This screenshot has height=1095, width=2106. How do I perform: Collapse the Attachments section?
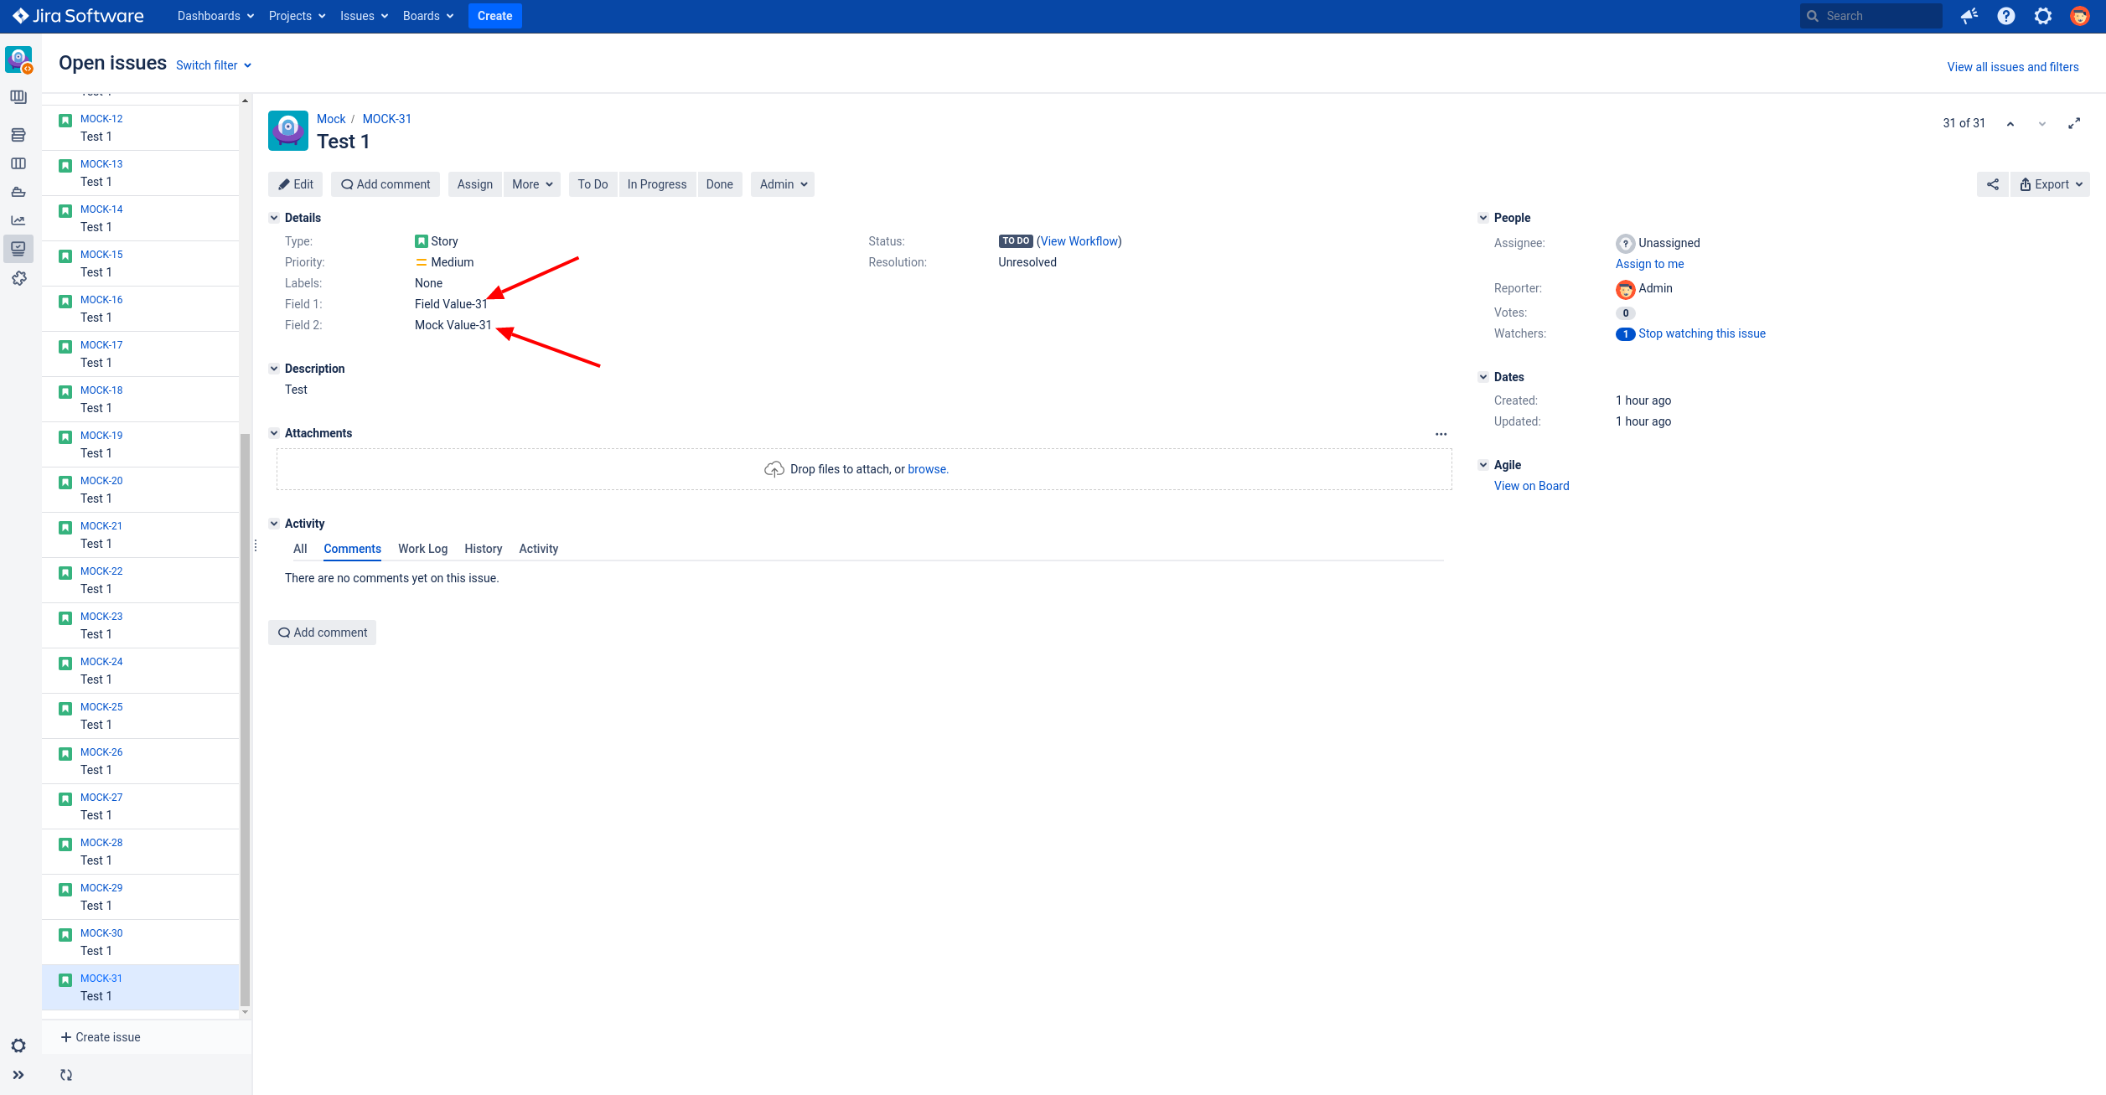274,432
